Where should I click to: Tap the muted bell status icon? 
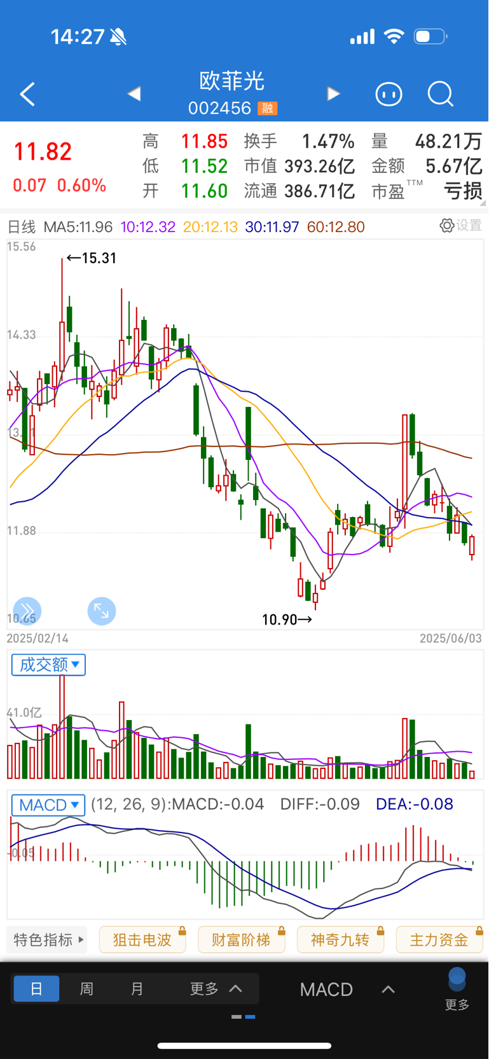pyautogui.click(x=118, y=38)
